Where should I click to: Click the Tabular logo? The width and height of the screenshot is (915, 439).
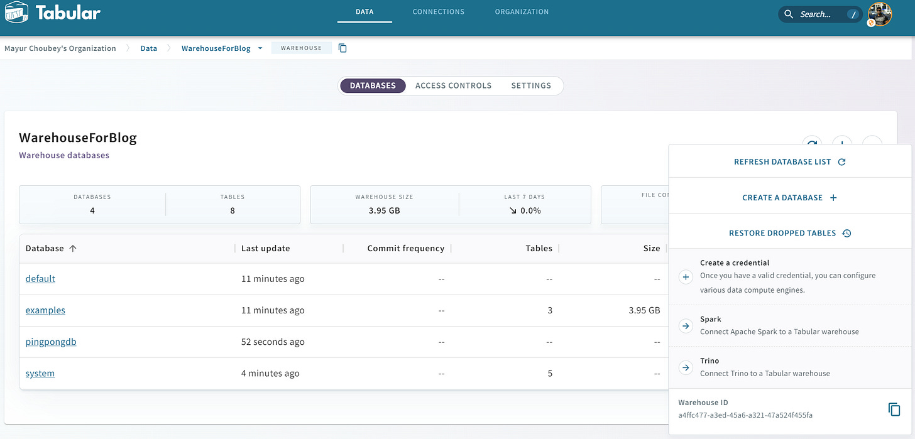(52, 13)
